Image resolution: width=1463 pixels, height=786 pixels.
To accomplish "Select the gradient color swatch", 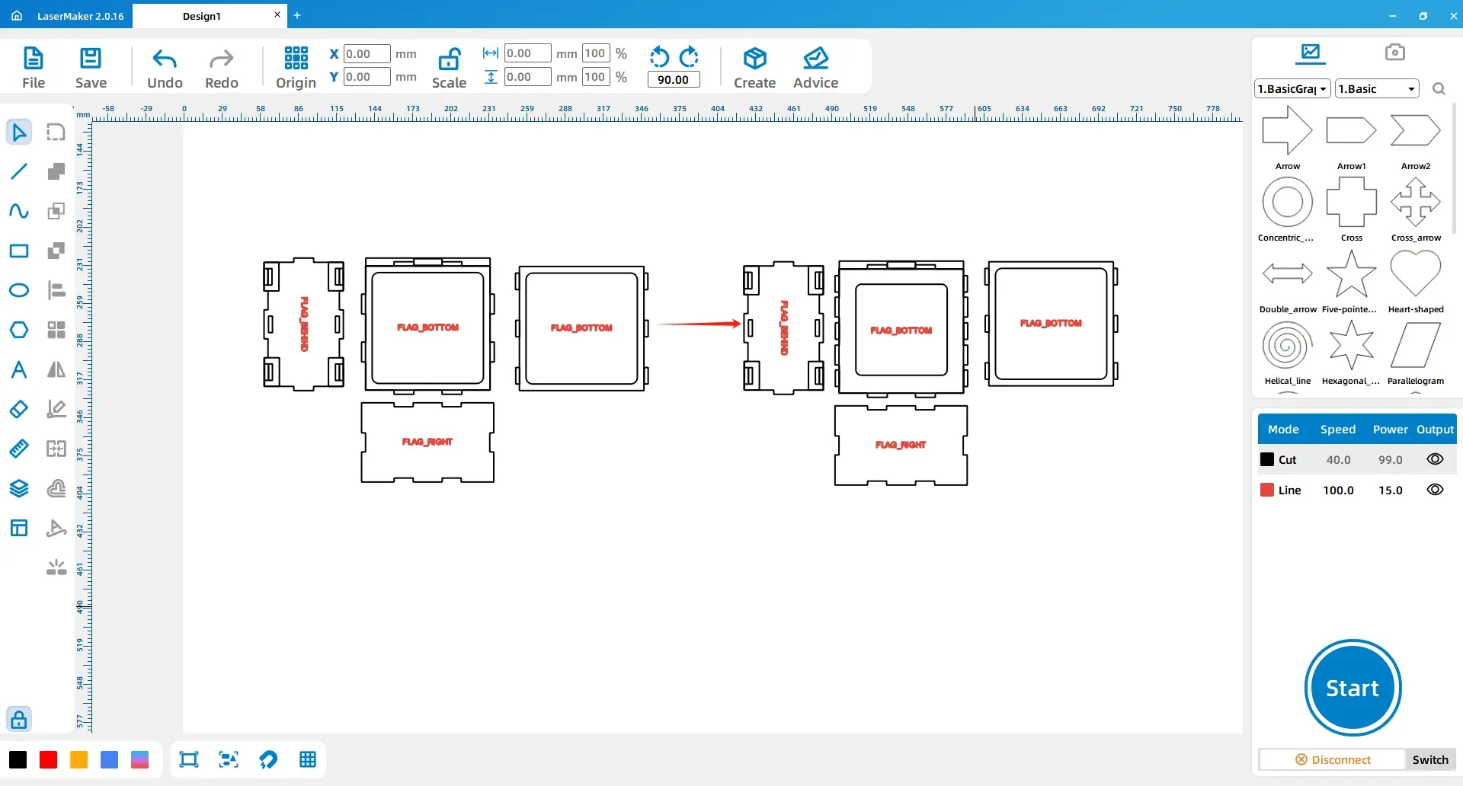I will point(139,759).
